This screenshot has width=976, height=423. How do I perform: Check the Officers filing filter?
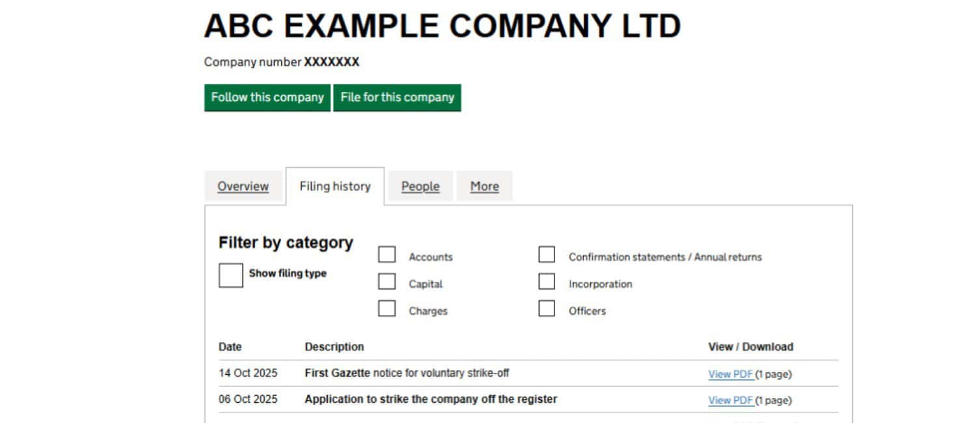[x=547, y=308]
